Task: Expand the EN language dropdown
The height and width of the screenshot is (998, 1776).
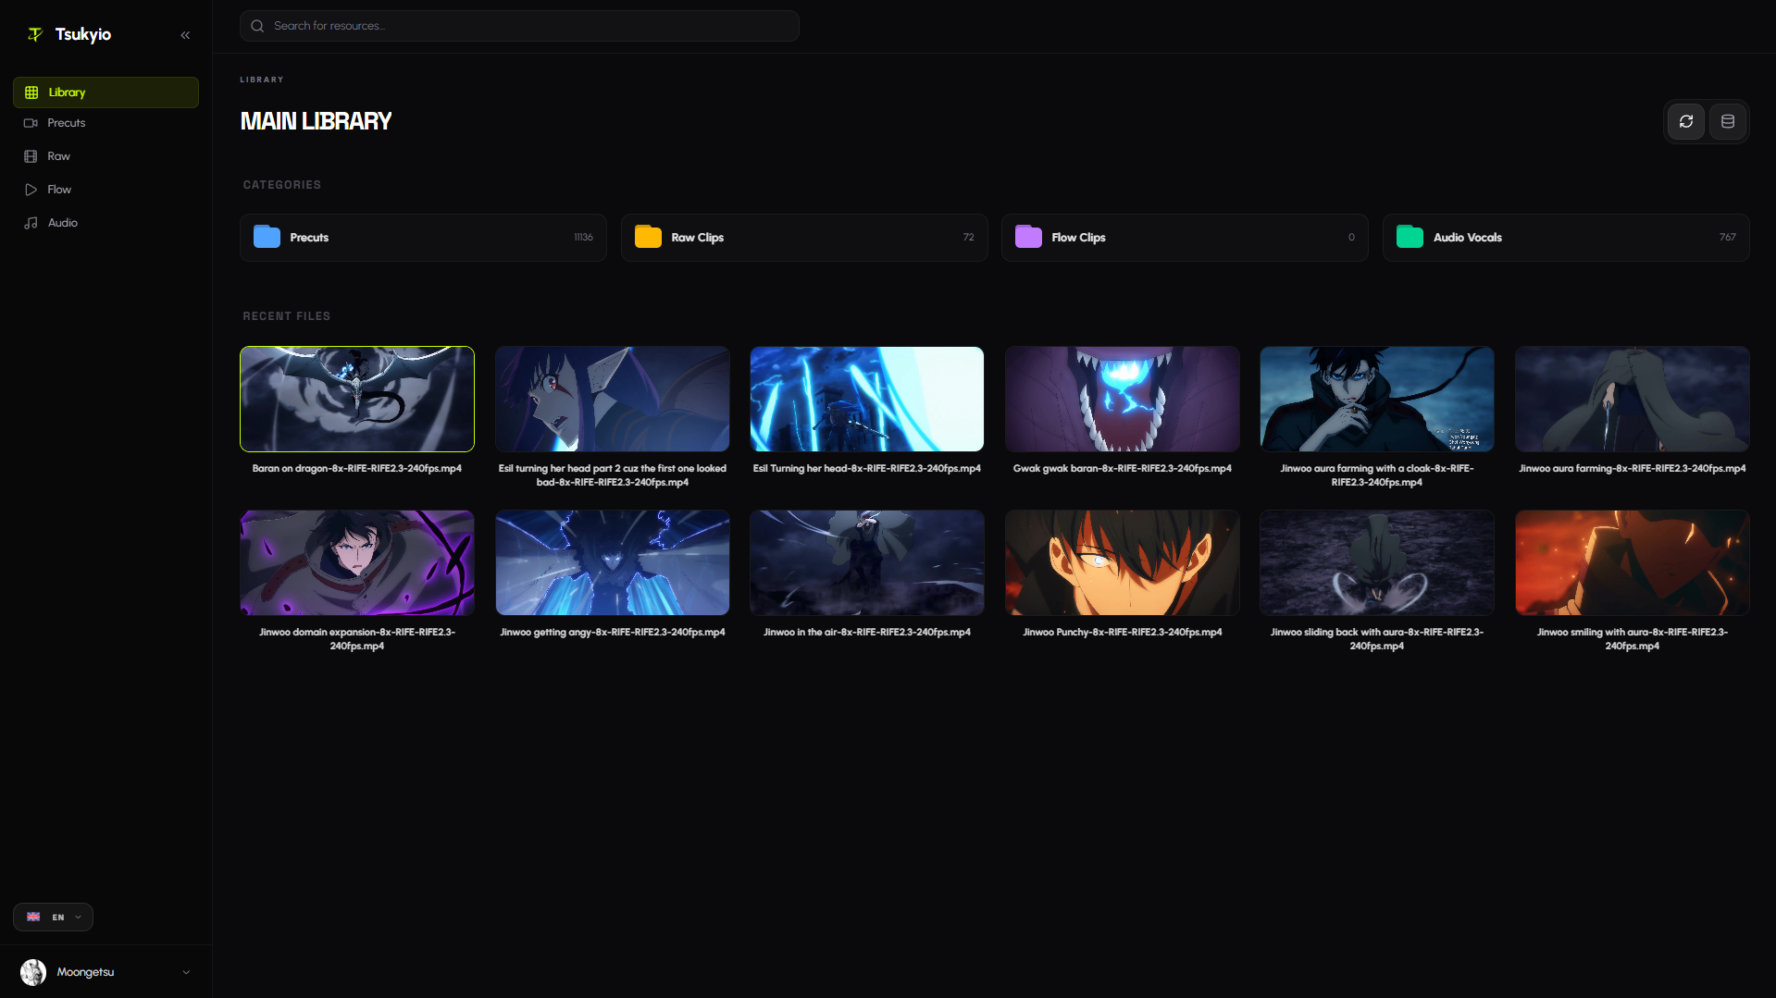Action: tap(53, 917)
